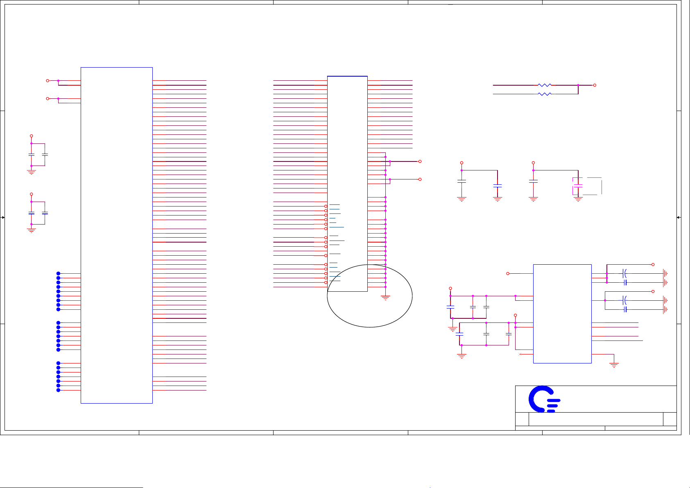Click the capacitor with magenta dashed outline
The image size is (690, 488).
[578, 186]
